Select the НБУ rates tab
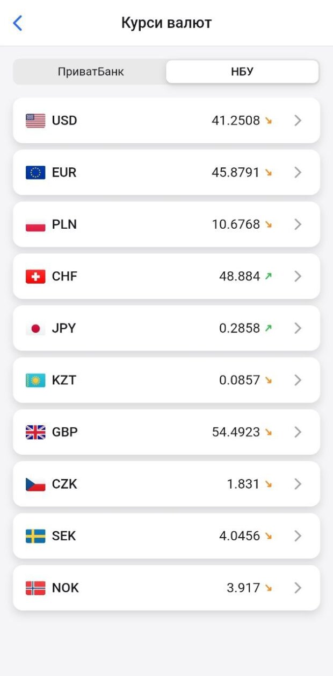This screenshot has height=676, width=333. [x=242, y=72]
